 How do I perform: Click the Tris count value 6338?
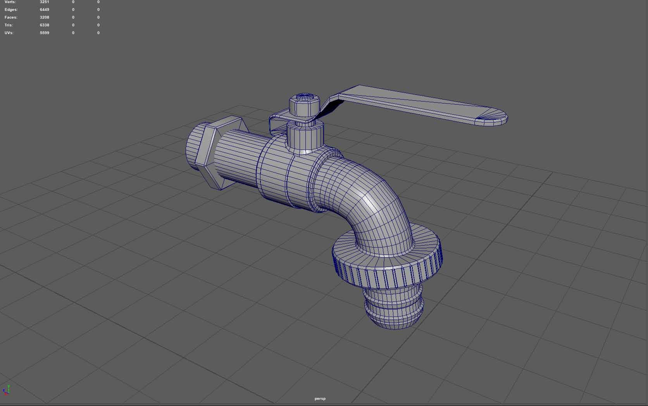[45, 25]
